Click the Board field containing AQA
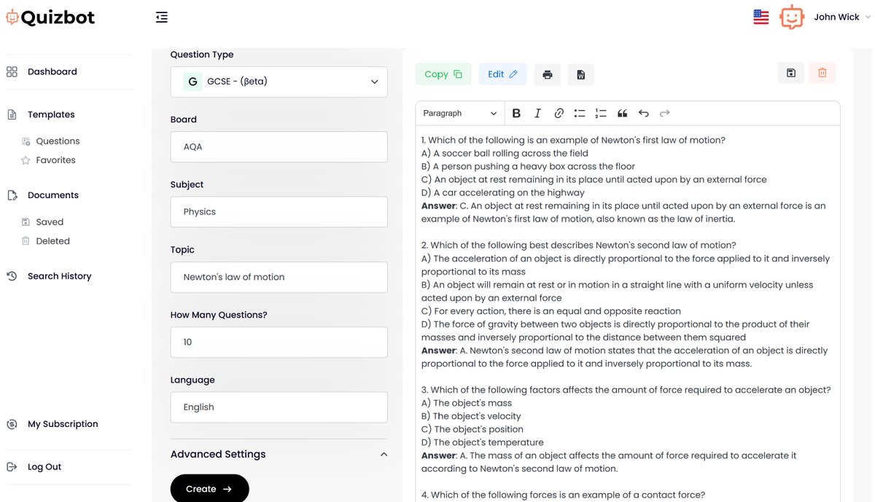This screenshot has width=875, height=502. (x=279, y=146)
